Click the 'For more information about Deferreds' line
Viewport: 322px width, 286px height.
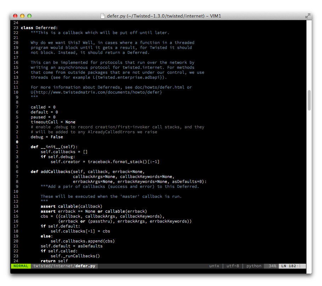click(x=111, y=87)
